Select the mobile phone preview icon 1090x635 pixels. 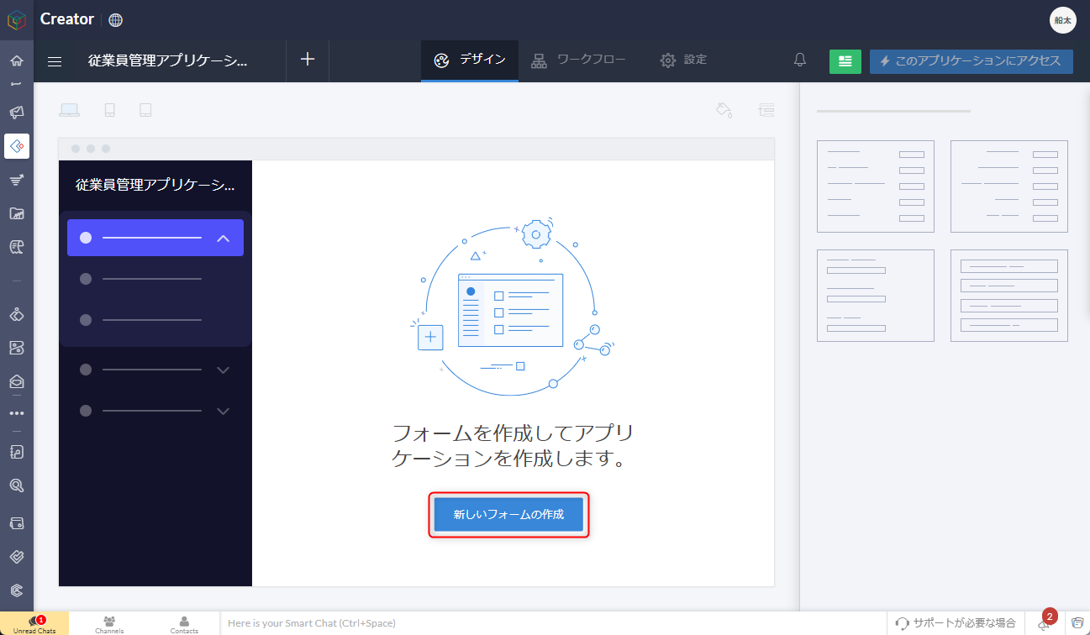109,110
